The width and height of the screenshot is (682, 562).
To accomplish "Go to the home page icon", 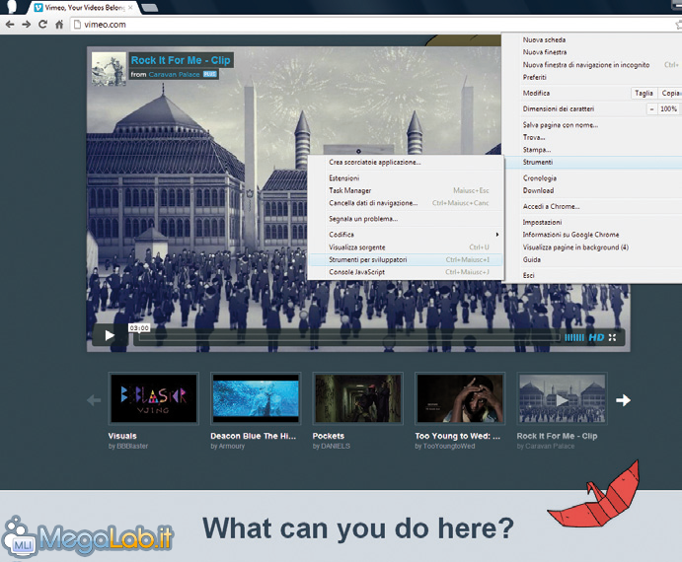I will point(59,25).
